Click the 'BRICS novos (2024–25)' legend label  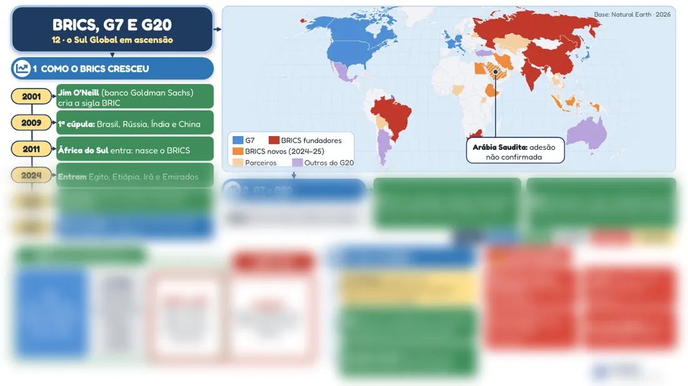click(285, 151)
